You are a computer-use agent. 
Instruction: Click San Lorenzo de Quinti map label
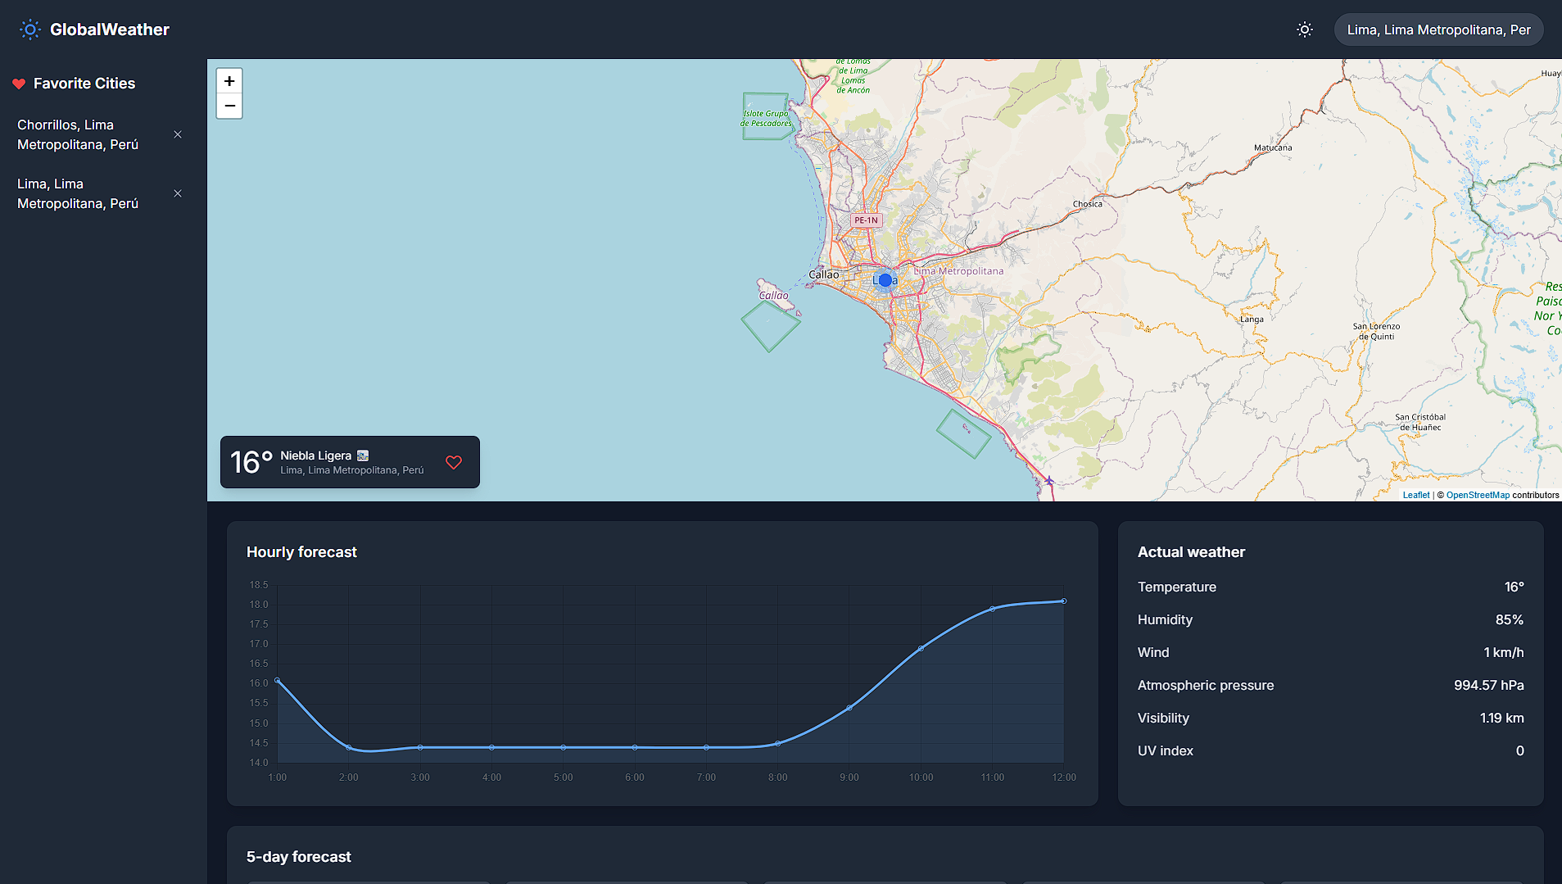(x=1376, y=331)
